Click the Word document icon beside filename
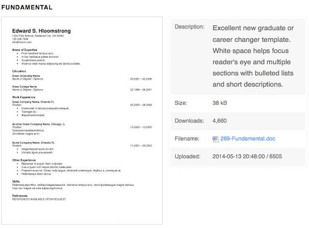The image size is (309, 228). [x=215, y=139]
